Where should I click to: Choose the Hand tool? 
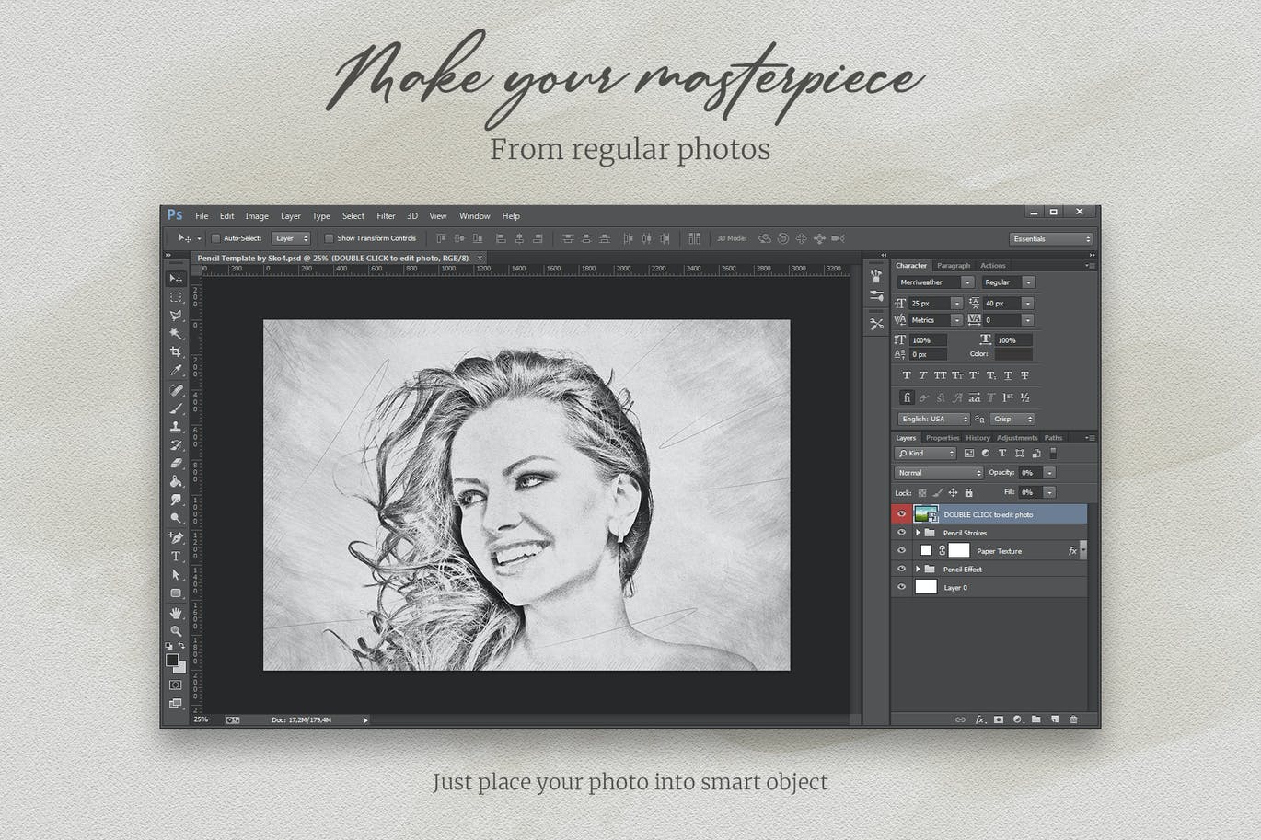pyautogui.click(x=176, y=613)
